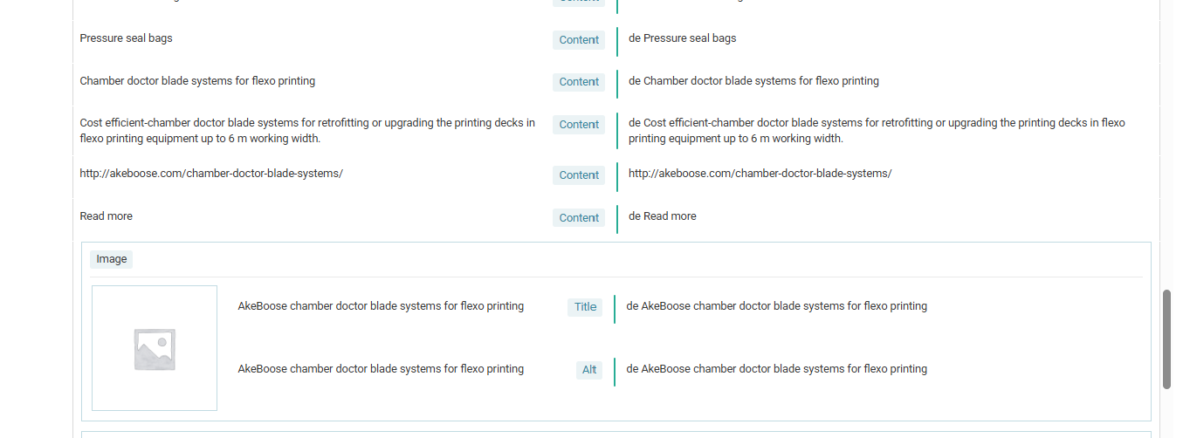1183x438 pixels.
Task: Edit the 'de Cost efficient-chamber' translation text
Action: click(884, 131)
